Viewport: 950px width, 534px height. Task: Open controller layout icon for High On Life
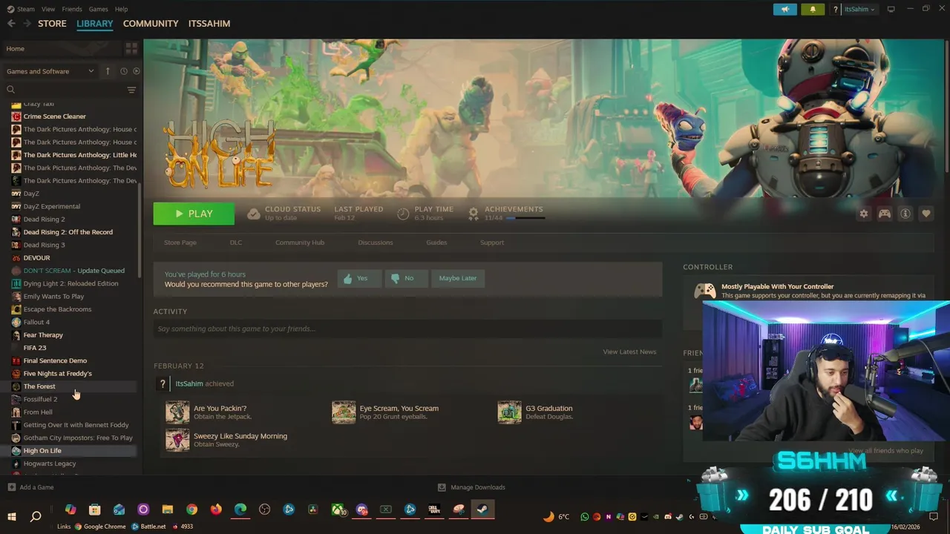pyautogui.click(x=884, y=214)
